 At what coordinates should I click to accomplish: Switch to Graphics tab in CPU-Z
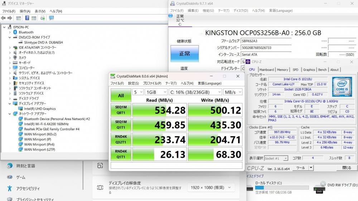tap(309, 70)
